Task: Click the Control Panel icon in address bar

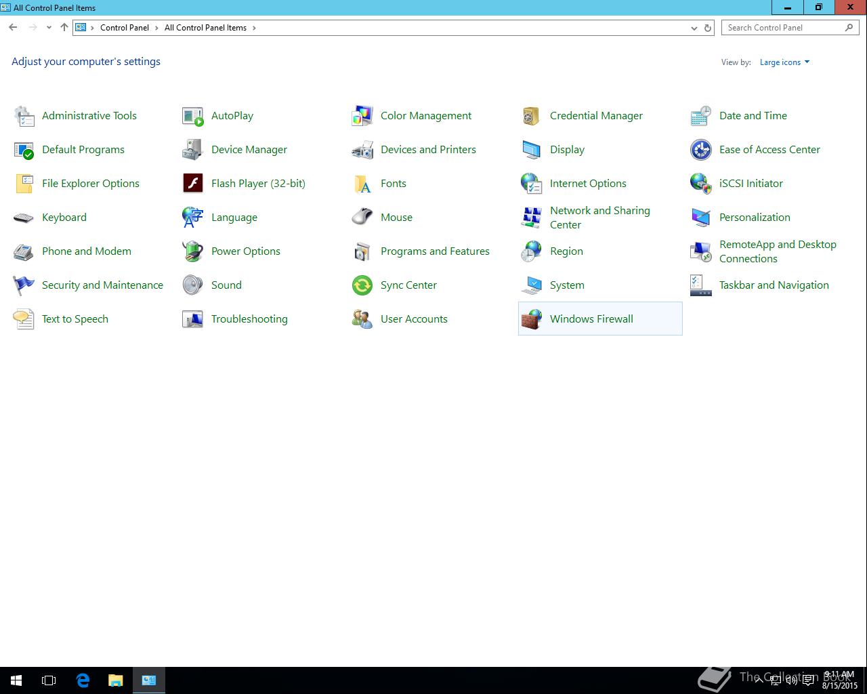Action: [x=81, y=28]
